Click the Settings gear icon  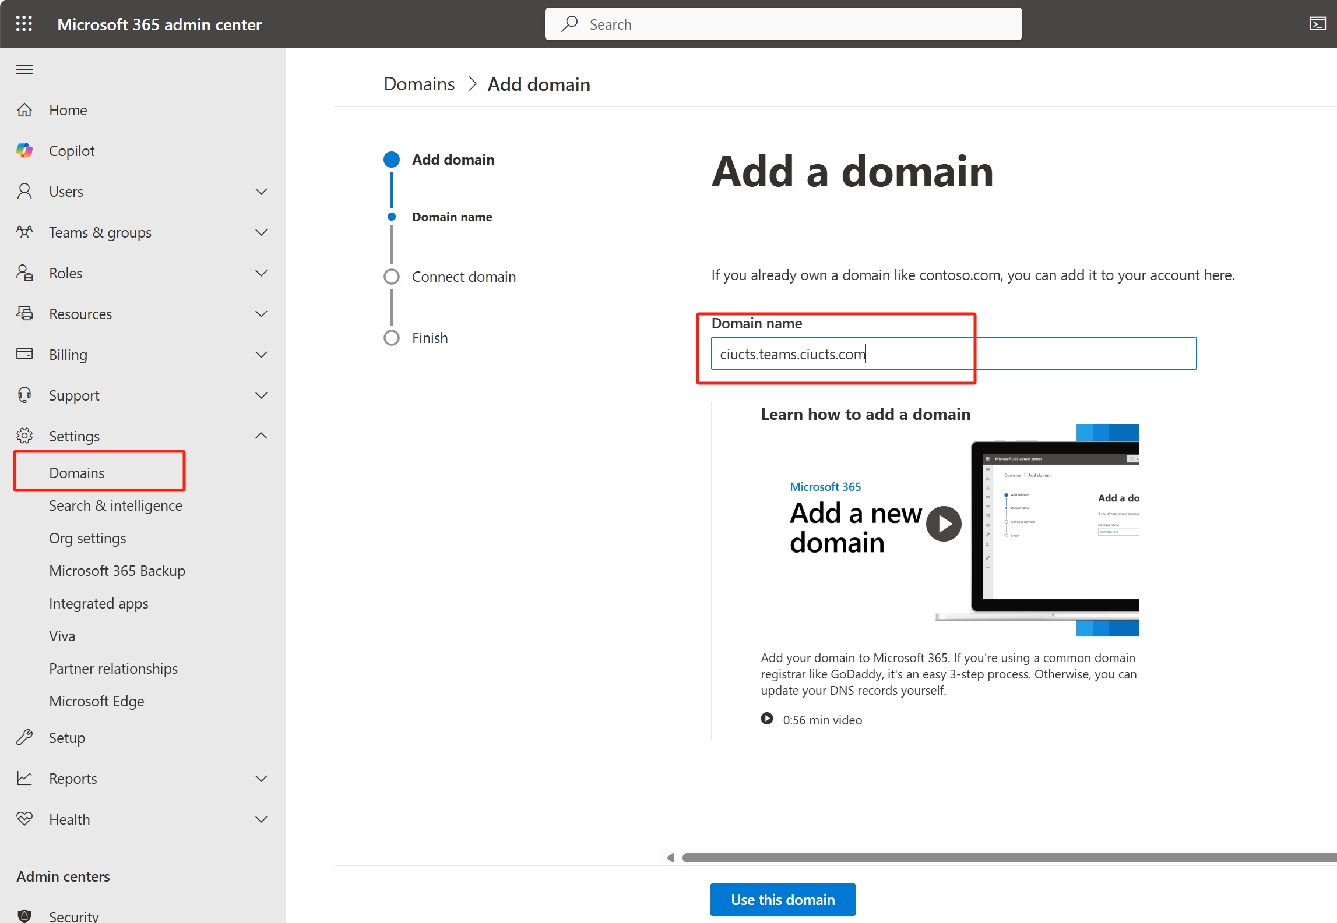(x=24, y=436)
